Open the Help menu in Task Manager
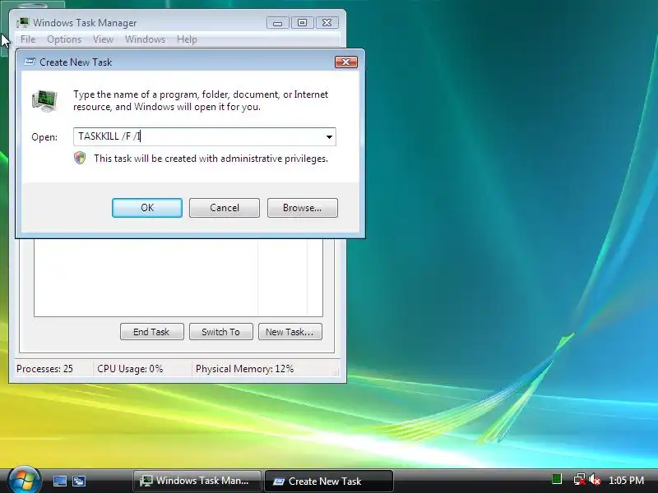Viewport: 658px width, 493px height. [187, 39]
